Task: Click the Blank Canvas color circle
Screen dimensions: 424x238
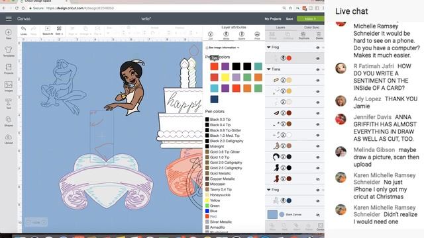Action: click(x=282, y=214)
